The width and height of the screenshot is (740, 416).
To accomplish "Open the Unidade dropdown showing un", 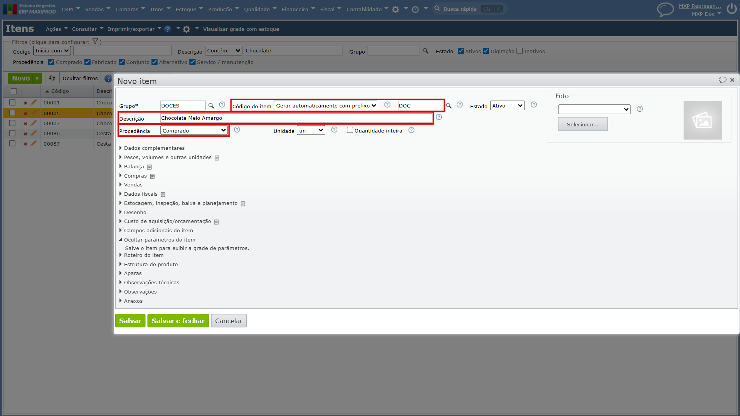I will coord(311,131).
